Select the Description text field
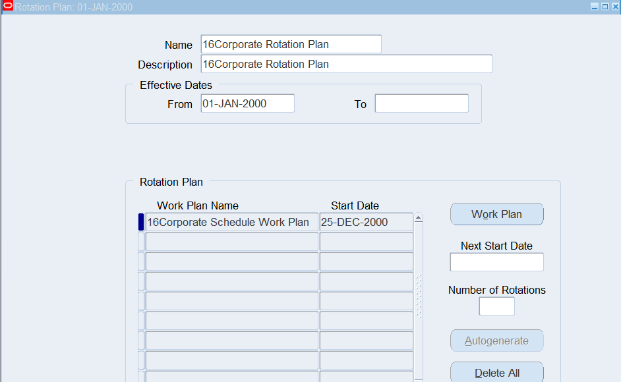 [346, 65]
